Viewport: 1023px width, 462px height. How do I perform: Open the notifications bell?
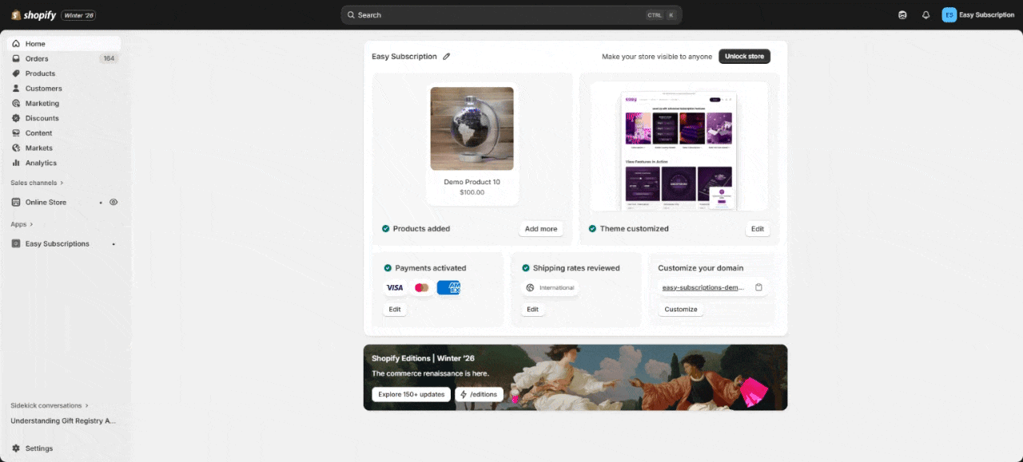click(925, 14)
